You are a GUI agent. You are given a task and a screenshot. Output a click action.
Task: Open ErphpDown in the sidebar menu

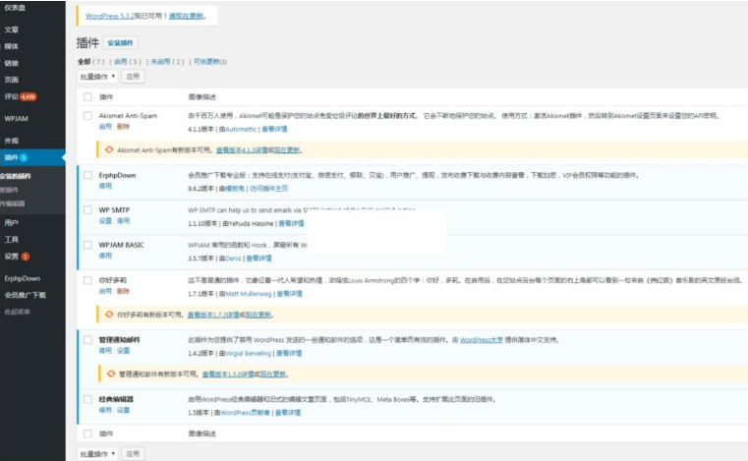click(x=22, y=278)
